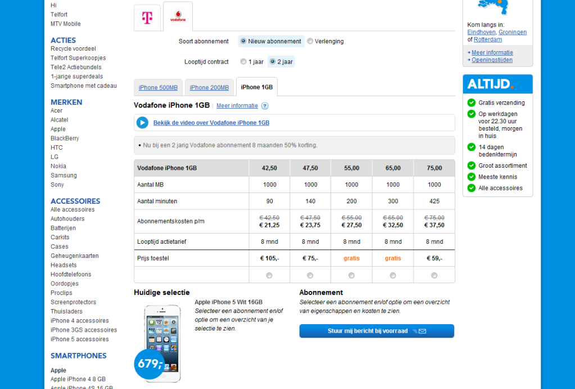Open the Samsung brand link
This screenshot has width=575, height=389.
pos(64,176)
